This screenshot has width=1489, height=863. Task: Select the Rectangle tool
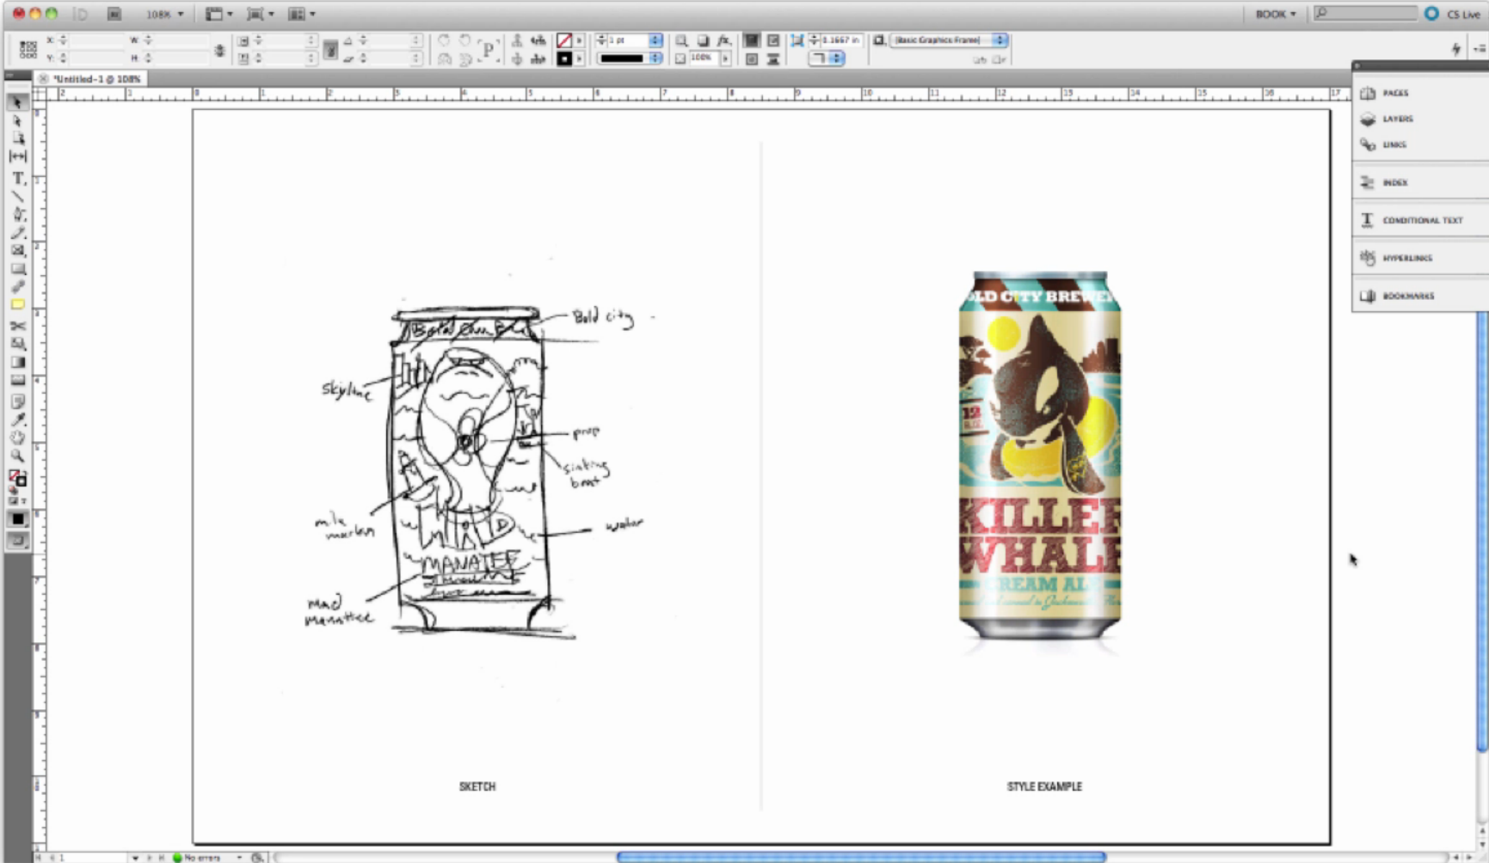click(x=17, y=268)
